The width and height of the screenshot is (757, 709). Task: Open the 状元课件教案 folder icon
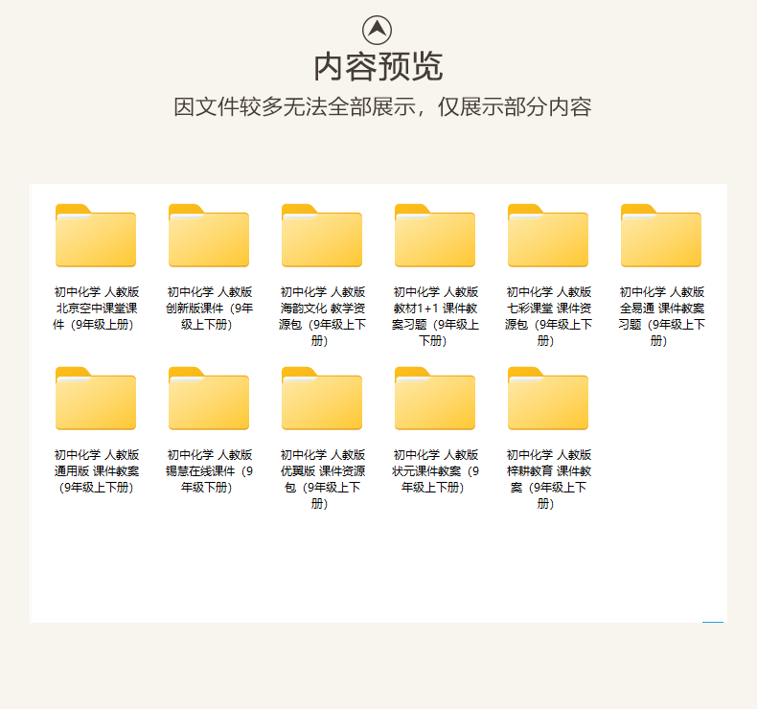click(x=435, y=399)
